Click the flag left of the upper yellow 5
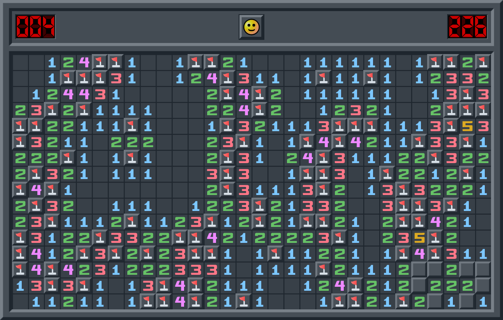The image size is (503, 320). (451, 126)
